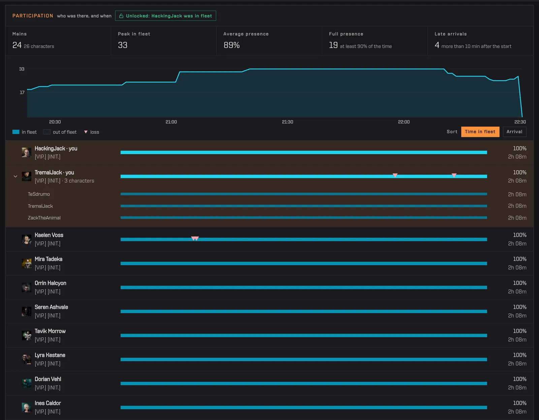
Task: Click first loss marker on TremalJack's timeline
Action: click(395, 175)
